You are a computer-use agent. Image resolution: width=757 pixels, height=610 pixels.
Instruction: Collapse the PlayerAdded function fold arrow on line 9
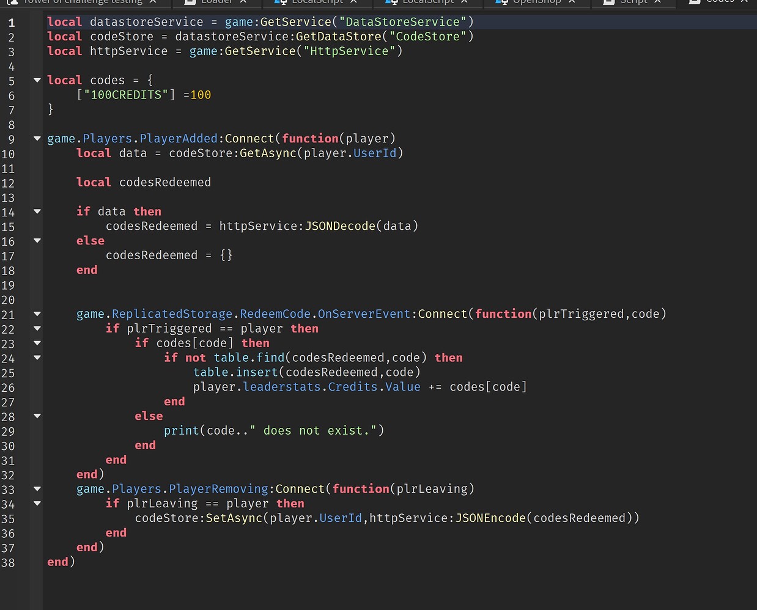point(37,139)
